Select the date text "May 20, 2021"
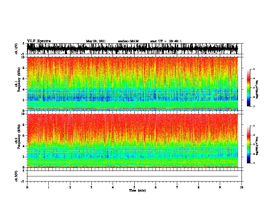 pos(96,41)
